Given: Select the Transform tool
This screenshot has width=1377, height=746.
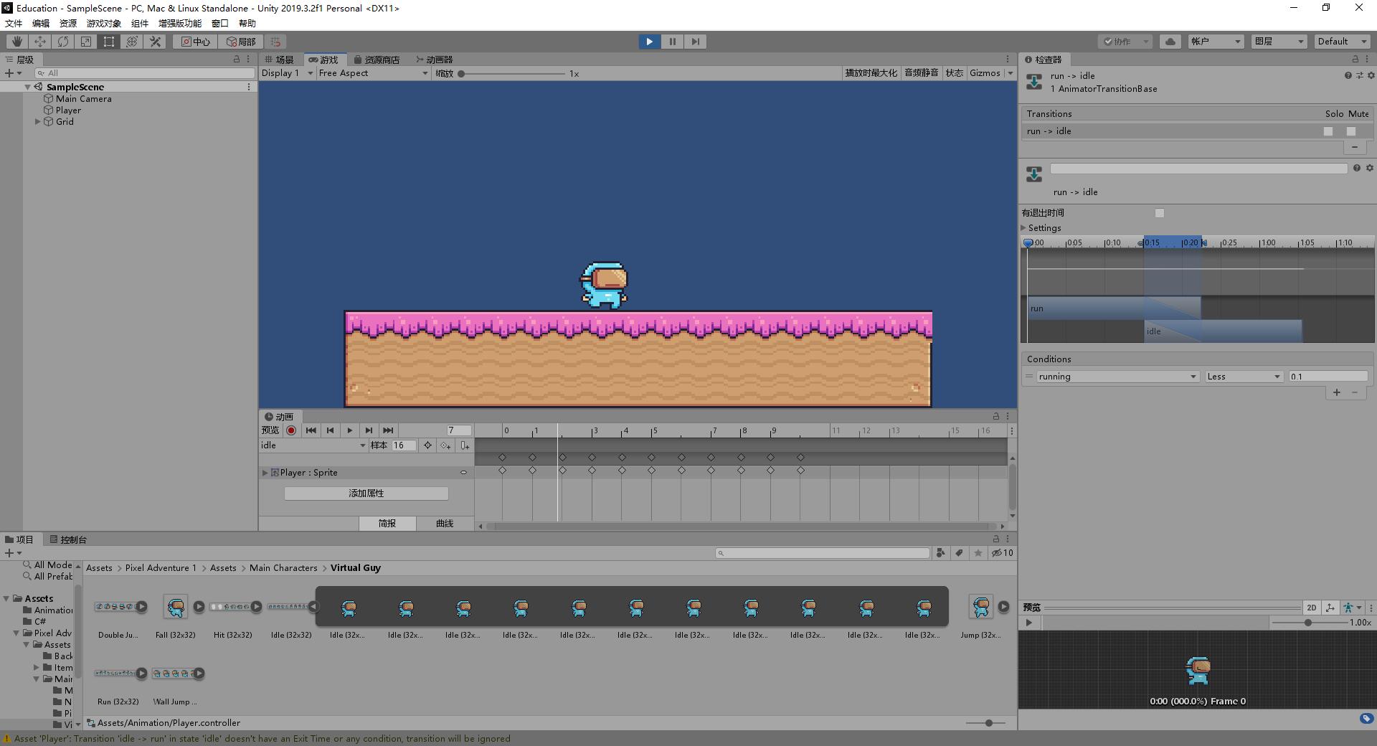Looking at the screenshot, I should [x=132, y=42].
